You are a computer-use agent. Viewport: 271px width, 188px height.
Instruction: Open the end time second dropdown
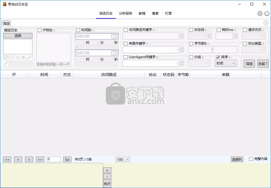[x=109, y=59]
